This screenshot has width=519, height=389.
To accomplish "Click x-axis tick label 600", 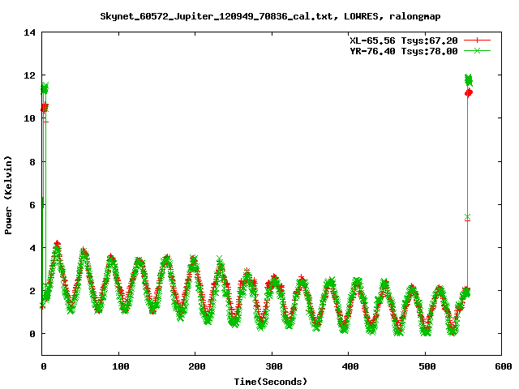I will tap(503, 366).
